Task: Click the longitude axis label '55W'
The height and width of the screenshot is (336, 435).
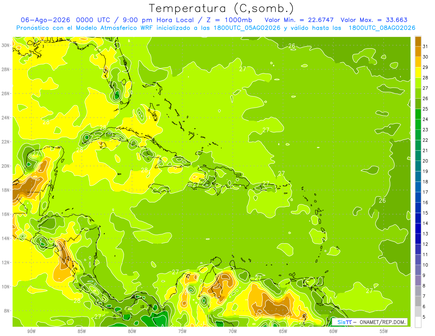Action: pyautogui.click(x=384, y=331)
